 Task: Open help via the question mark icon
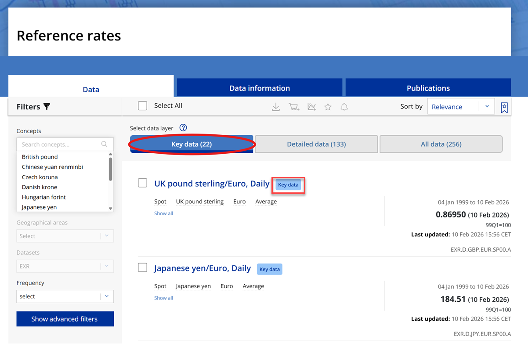pyautogui.click(x=183, y=128)
